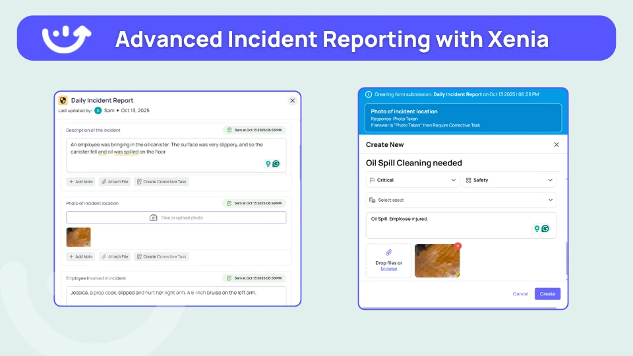Open the oil spill photo thumbnail in the report
633x356 pixels.
pyautogui.click(x=78, y=237)
